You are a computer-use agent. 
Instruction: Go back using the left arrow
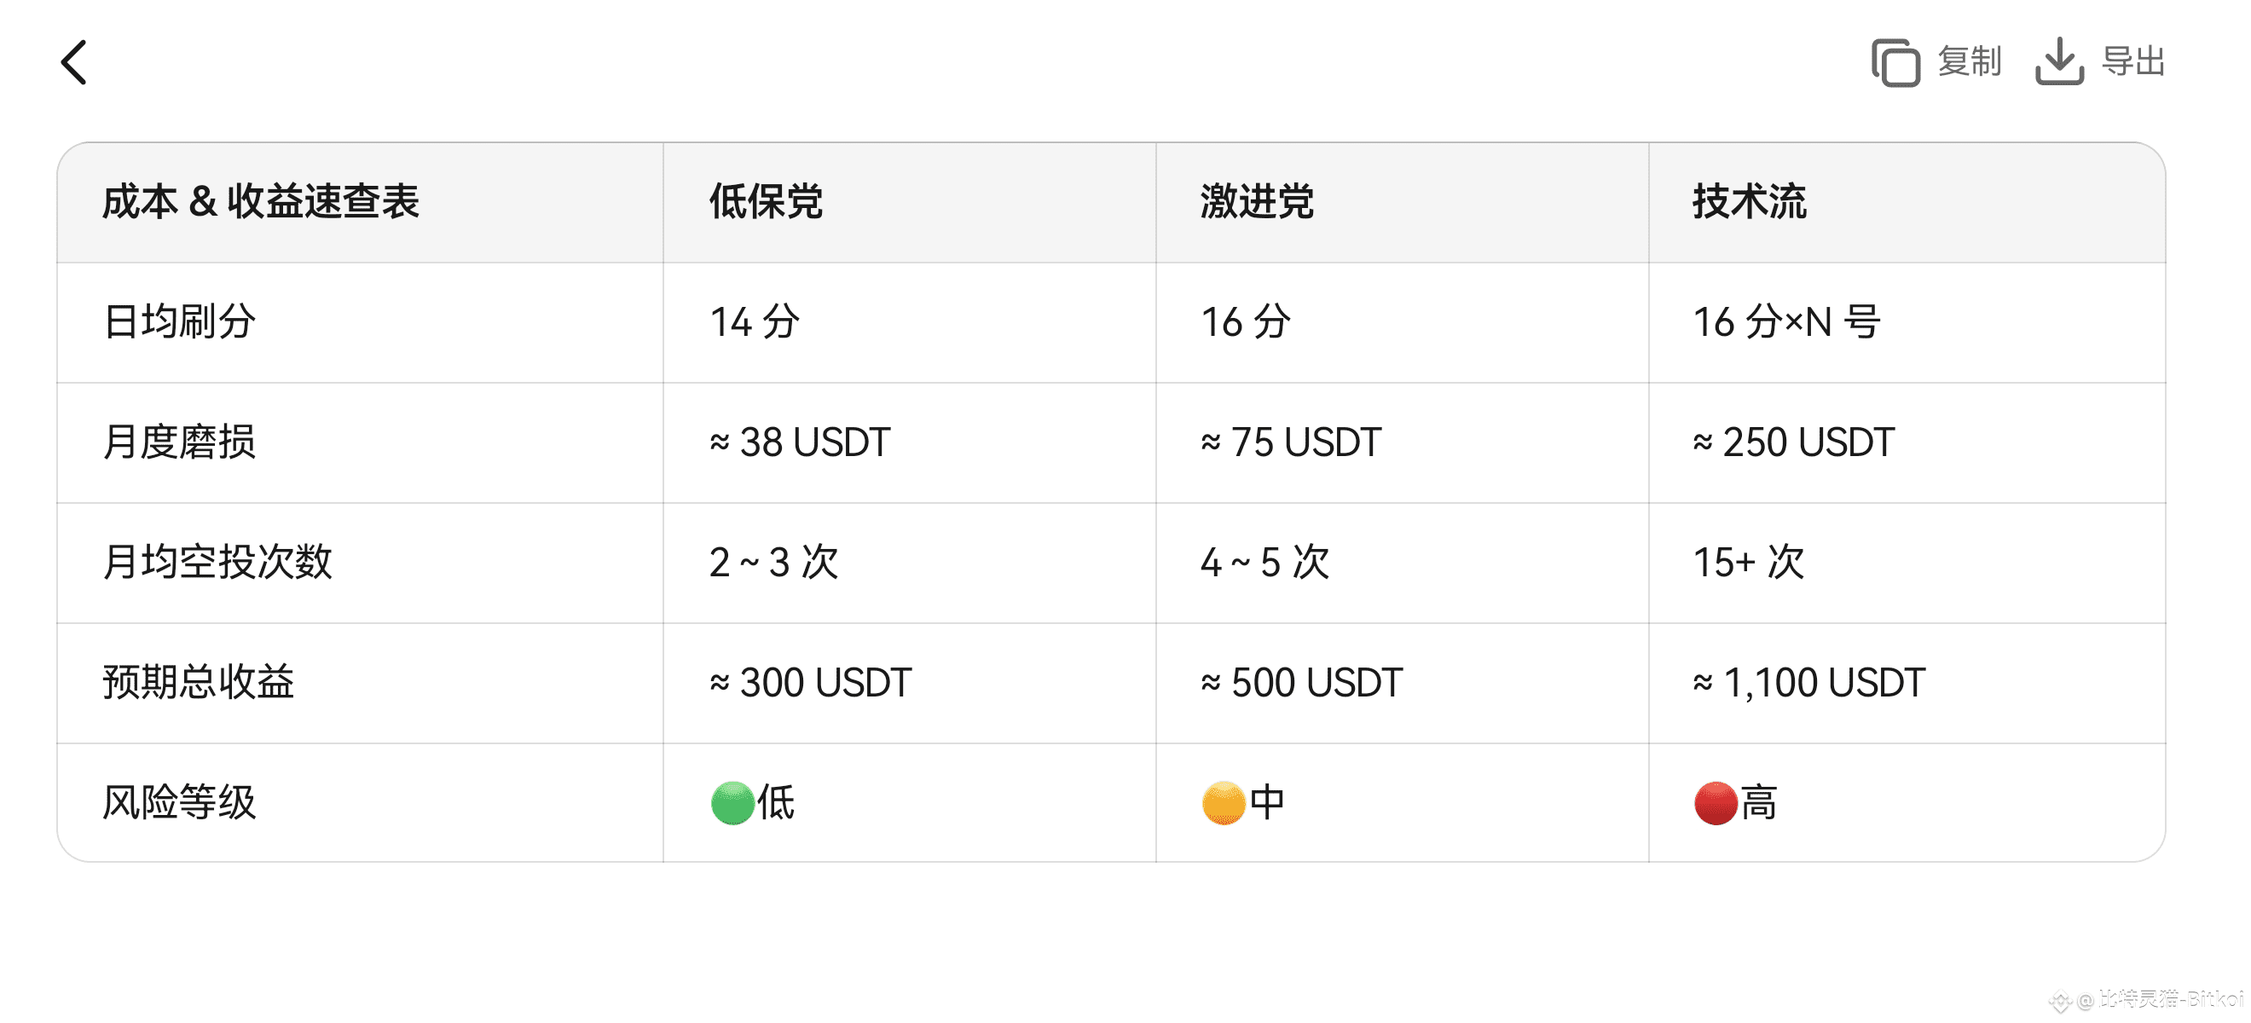tap(74, 62)
